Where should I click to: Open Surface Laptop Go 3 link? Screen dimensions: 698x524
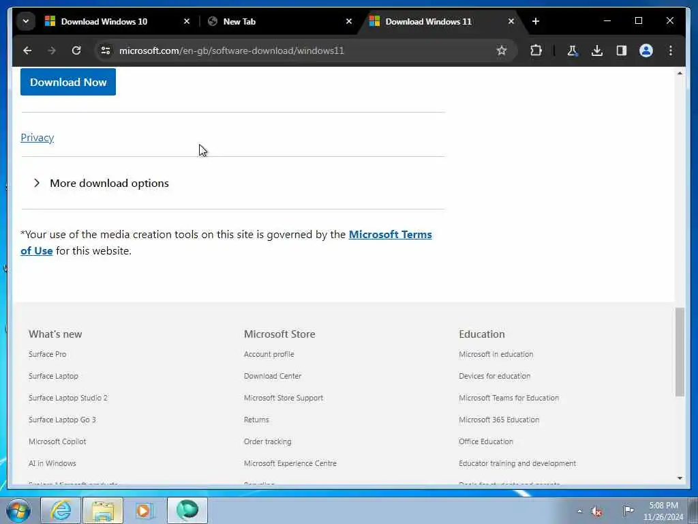click(62, 420)
